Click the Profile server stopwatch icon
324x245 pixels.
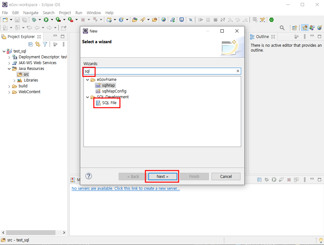pyautogui.click(x=281, y=180)
